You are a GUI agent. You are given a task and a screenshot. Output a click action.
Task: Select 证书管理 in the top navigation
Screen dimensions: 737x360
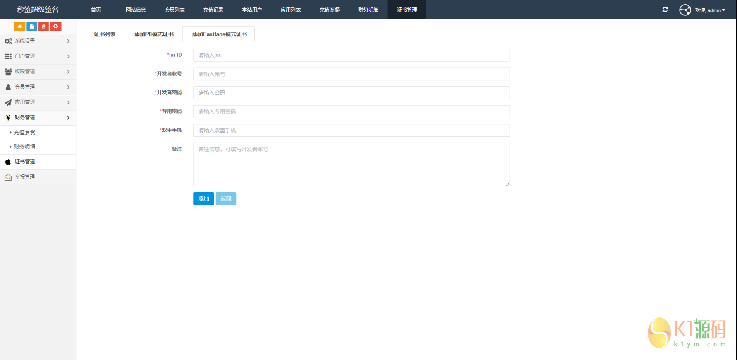click(407, 10)
